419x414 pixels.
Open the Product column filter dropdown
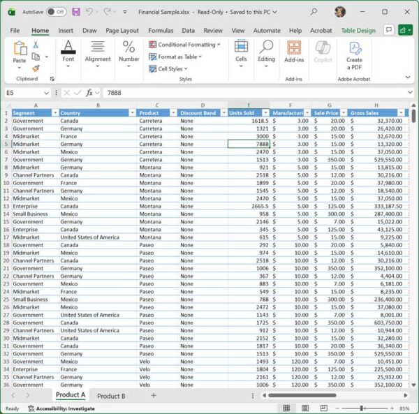pos(173,113)
